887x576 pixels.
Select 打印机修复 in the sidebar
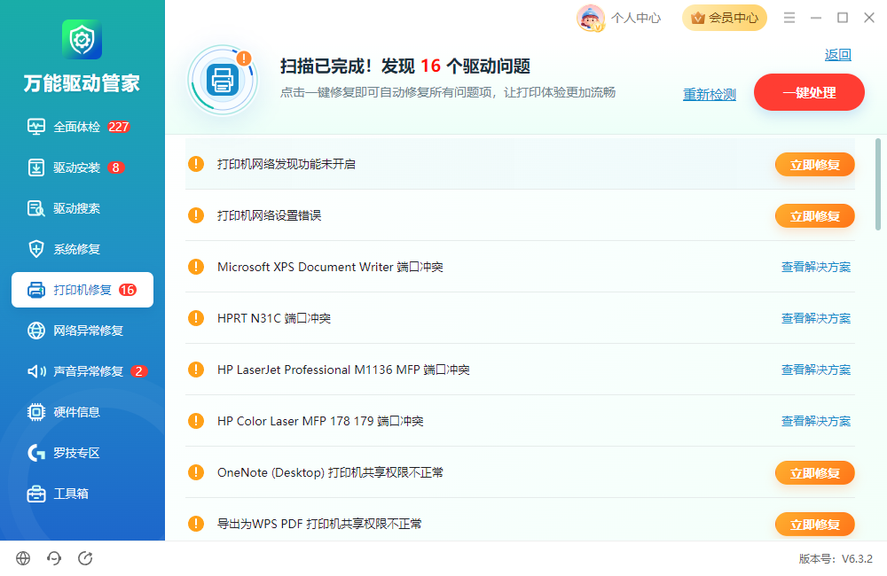click(x=82, y=290)
